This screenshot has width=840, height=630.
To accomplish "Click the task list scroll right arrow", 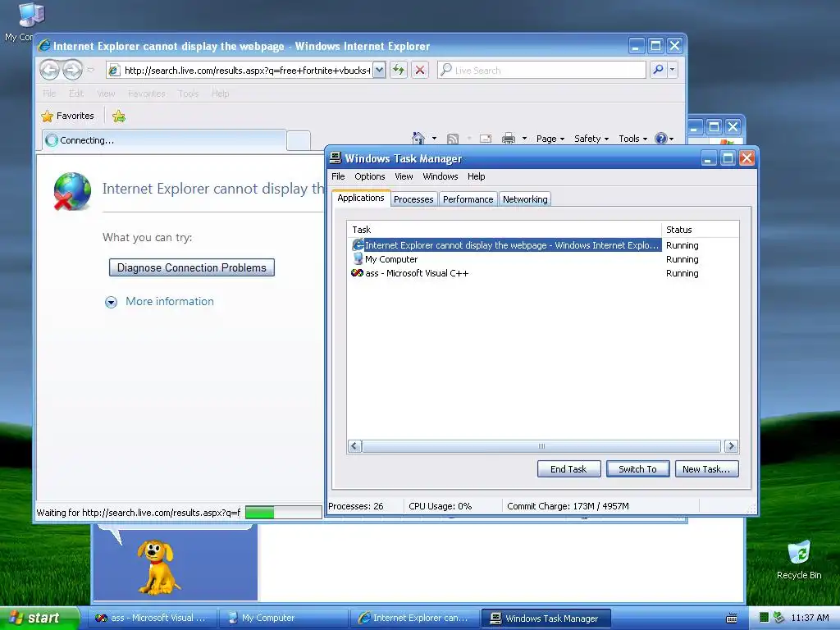I will pyautogui.click(x=731, y=445).
